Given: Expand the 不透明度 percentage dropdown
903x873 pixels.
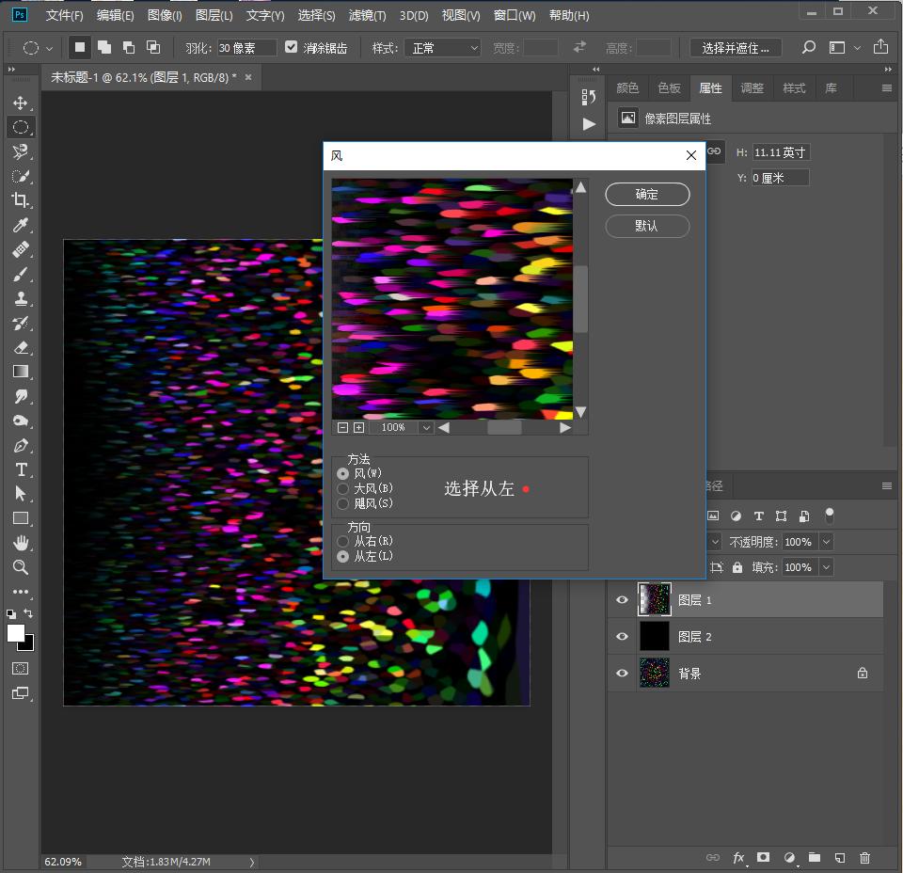Looking at the screenshot, I should click(x=826, y=542).
